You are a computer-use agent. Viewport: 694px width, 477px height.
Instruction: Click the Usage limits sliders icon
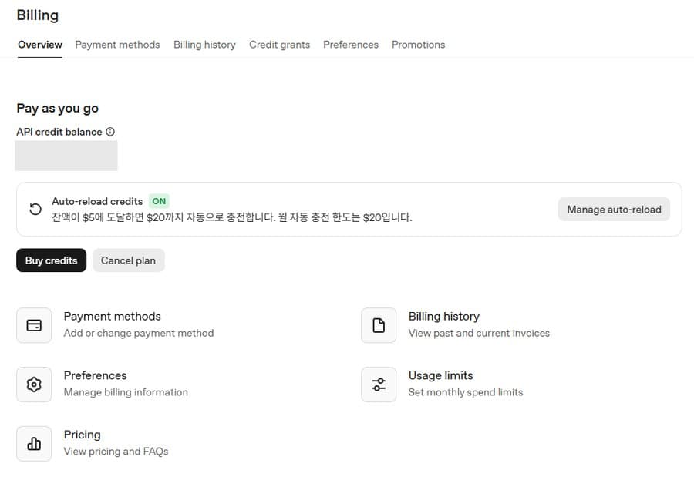point(379,385)
